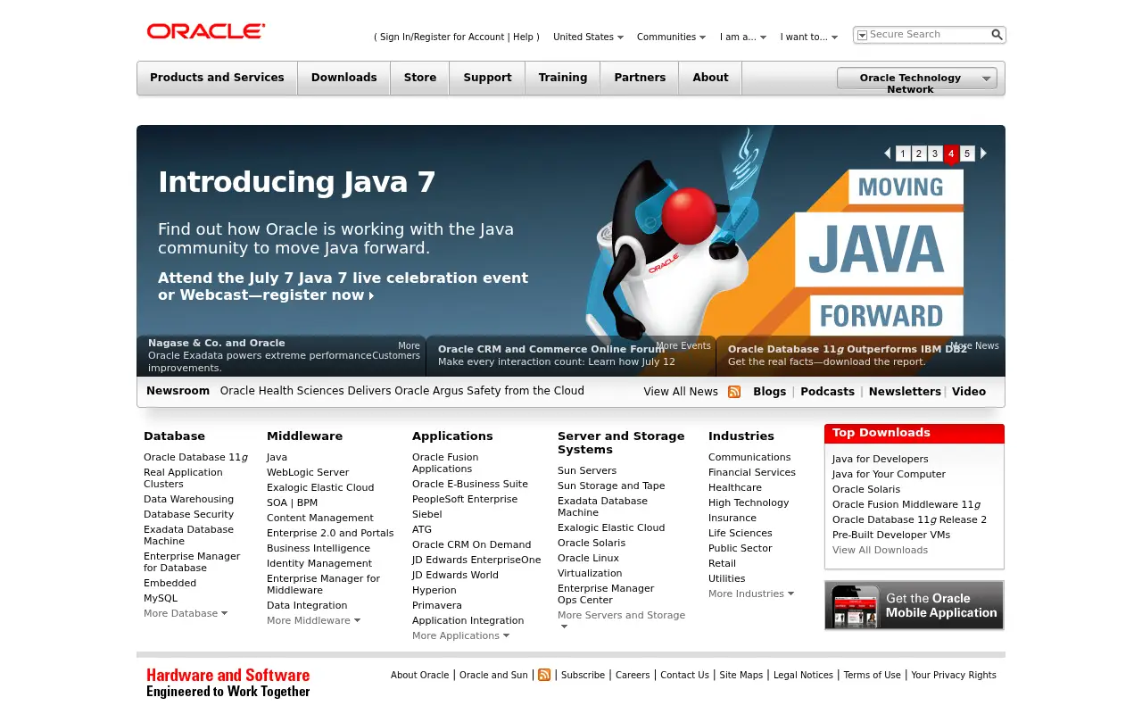Go to previous banner slide arrow
The width and height of the screenshot is (1142, 714).
pyautogui.click(x=888, y=154)
